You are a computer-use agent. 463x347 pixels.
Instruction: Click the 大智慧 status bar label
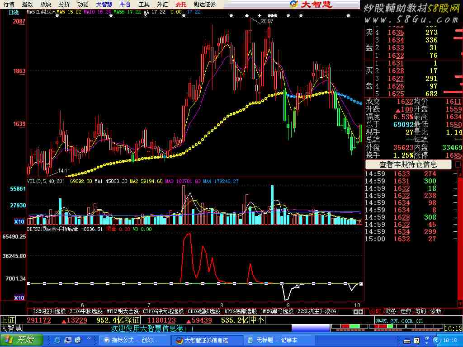point(11,328)
